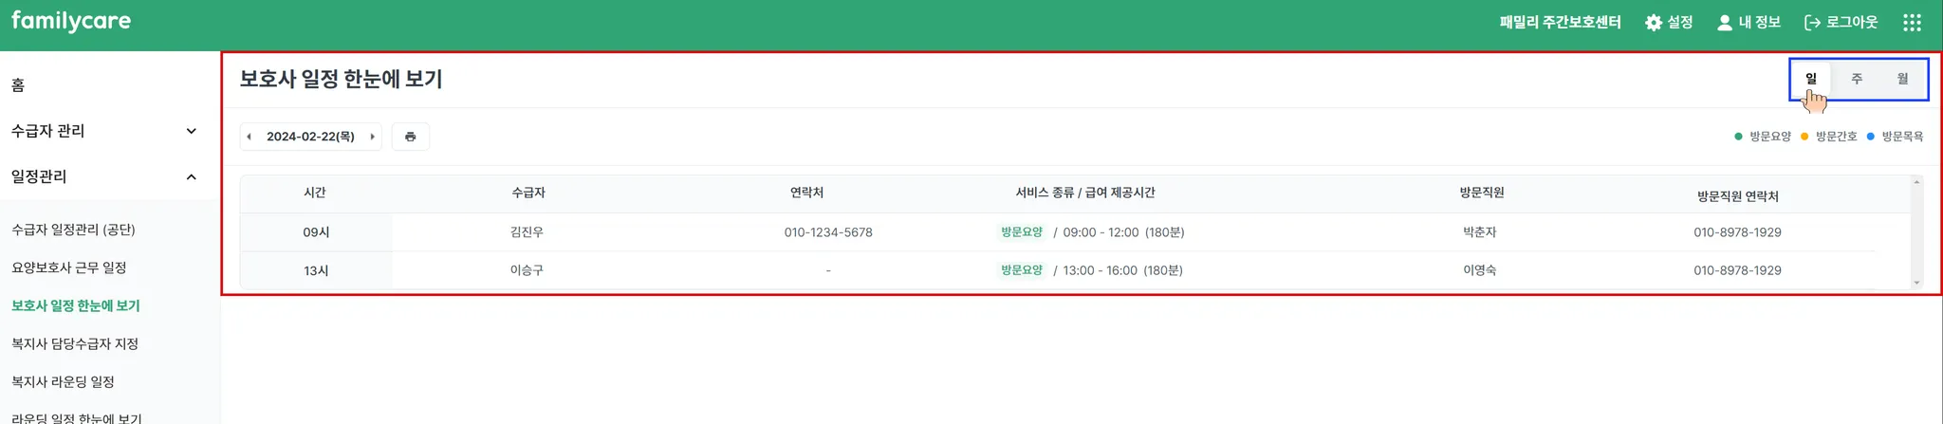Open the 2024-02-22(목) date picker
This screenshot has width=1943, height=424.
(x=310, y=137)
